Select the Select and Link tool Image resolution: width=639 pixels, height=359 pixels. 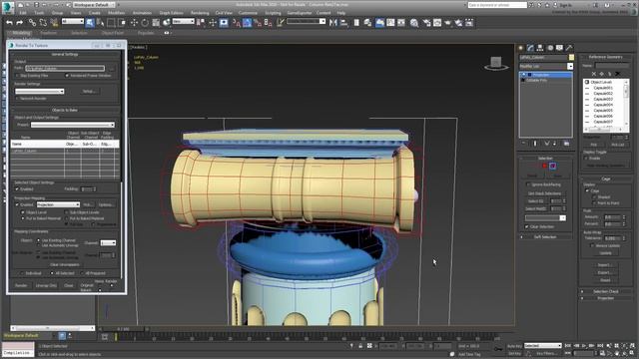[32, 23]
